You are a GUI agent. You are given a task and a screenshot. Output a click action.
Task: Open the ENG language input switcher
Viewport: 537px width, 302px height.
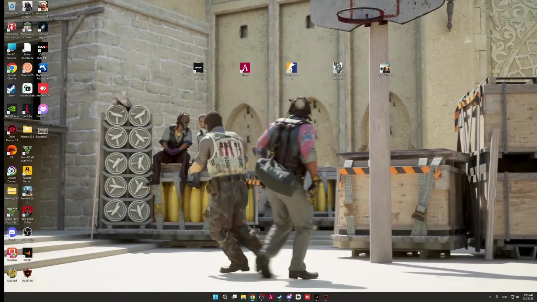(x=505, y=297)
